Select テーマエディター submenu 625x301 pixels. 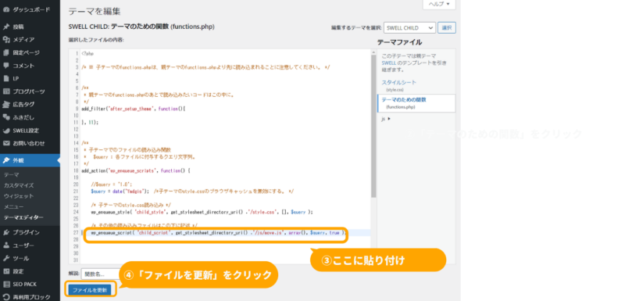(x=23, y=217)
